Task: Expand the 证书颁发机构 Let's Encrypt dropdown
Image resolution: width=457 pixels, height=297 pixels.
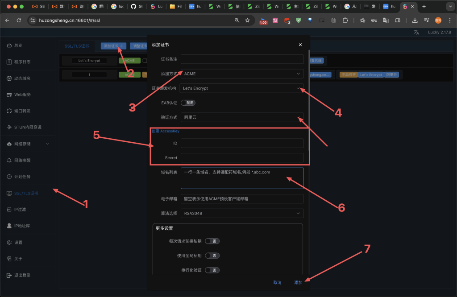Action: (x=242, y=88)
